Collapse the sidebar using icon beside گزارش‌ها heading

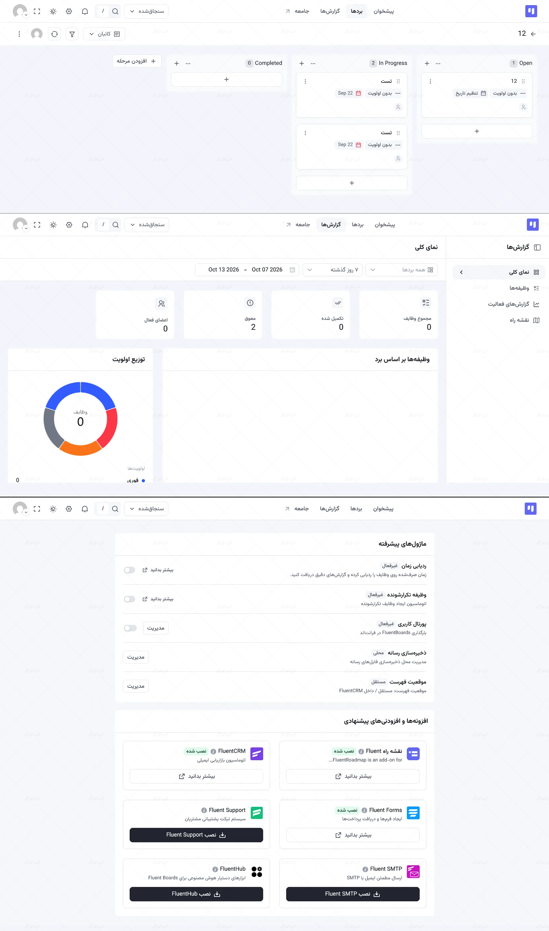click(537, 247)
